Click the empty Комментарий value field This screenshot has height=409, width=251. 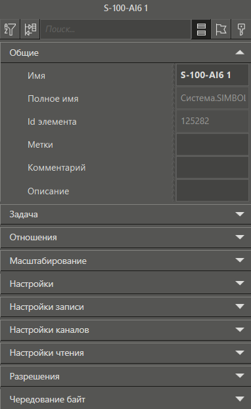[x=212, y=167]
